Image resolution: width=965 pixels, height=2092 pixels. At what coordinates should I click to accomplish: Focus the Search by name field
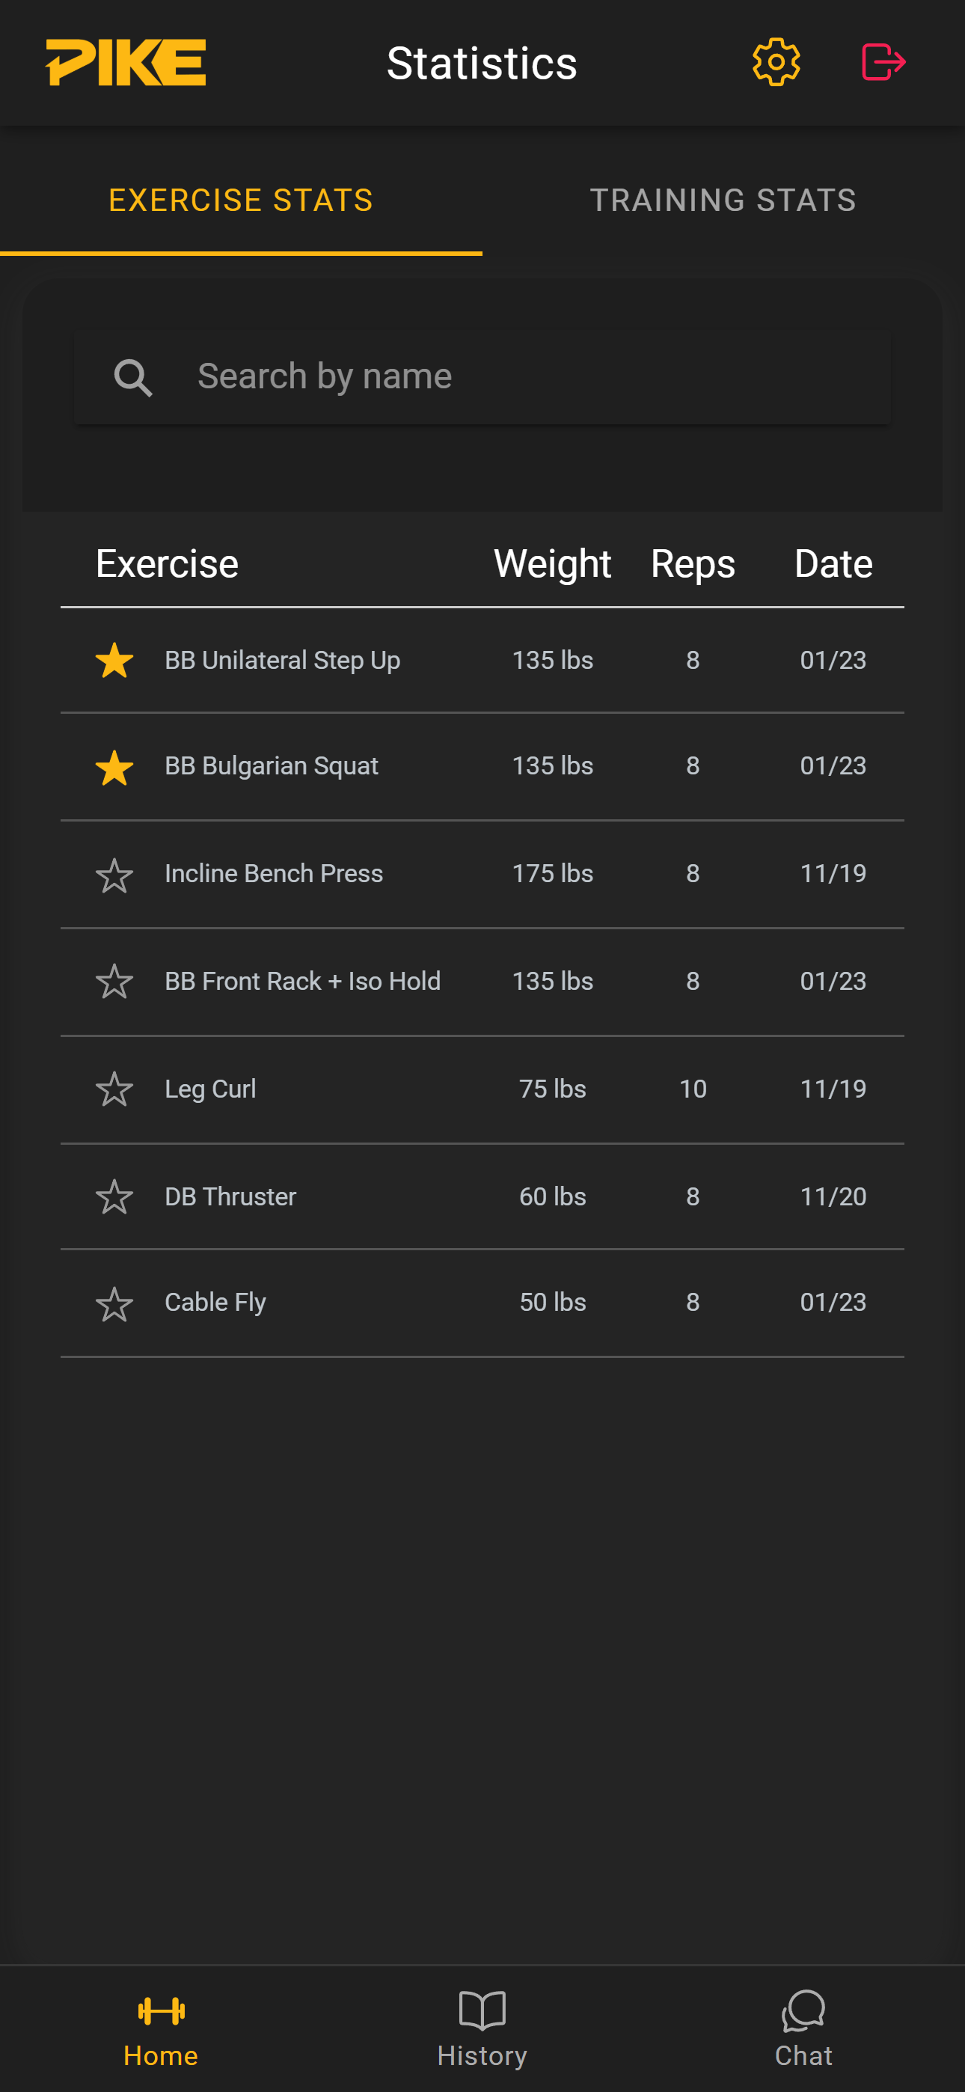(528, 377)
